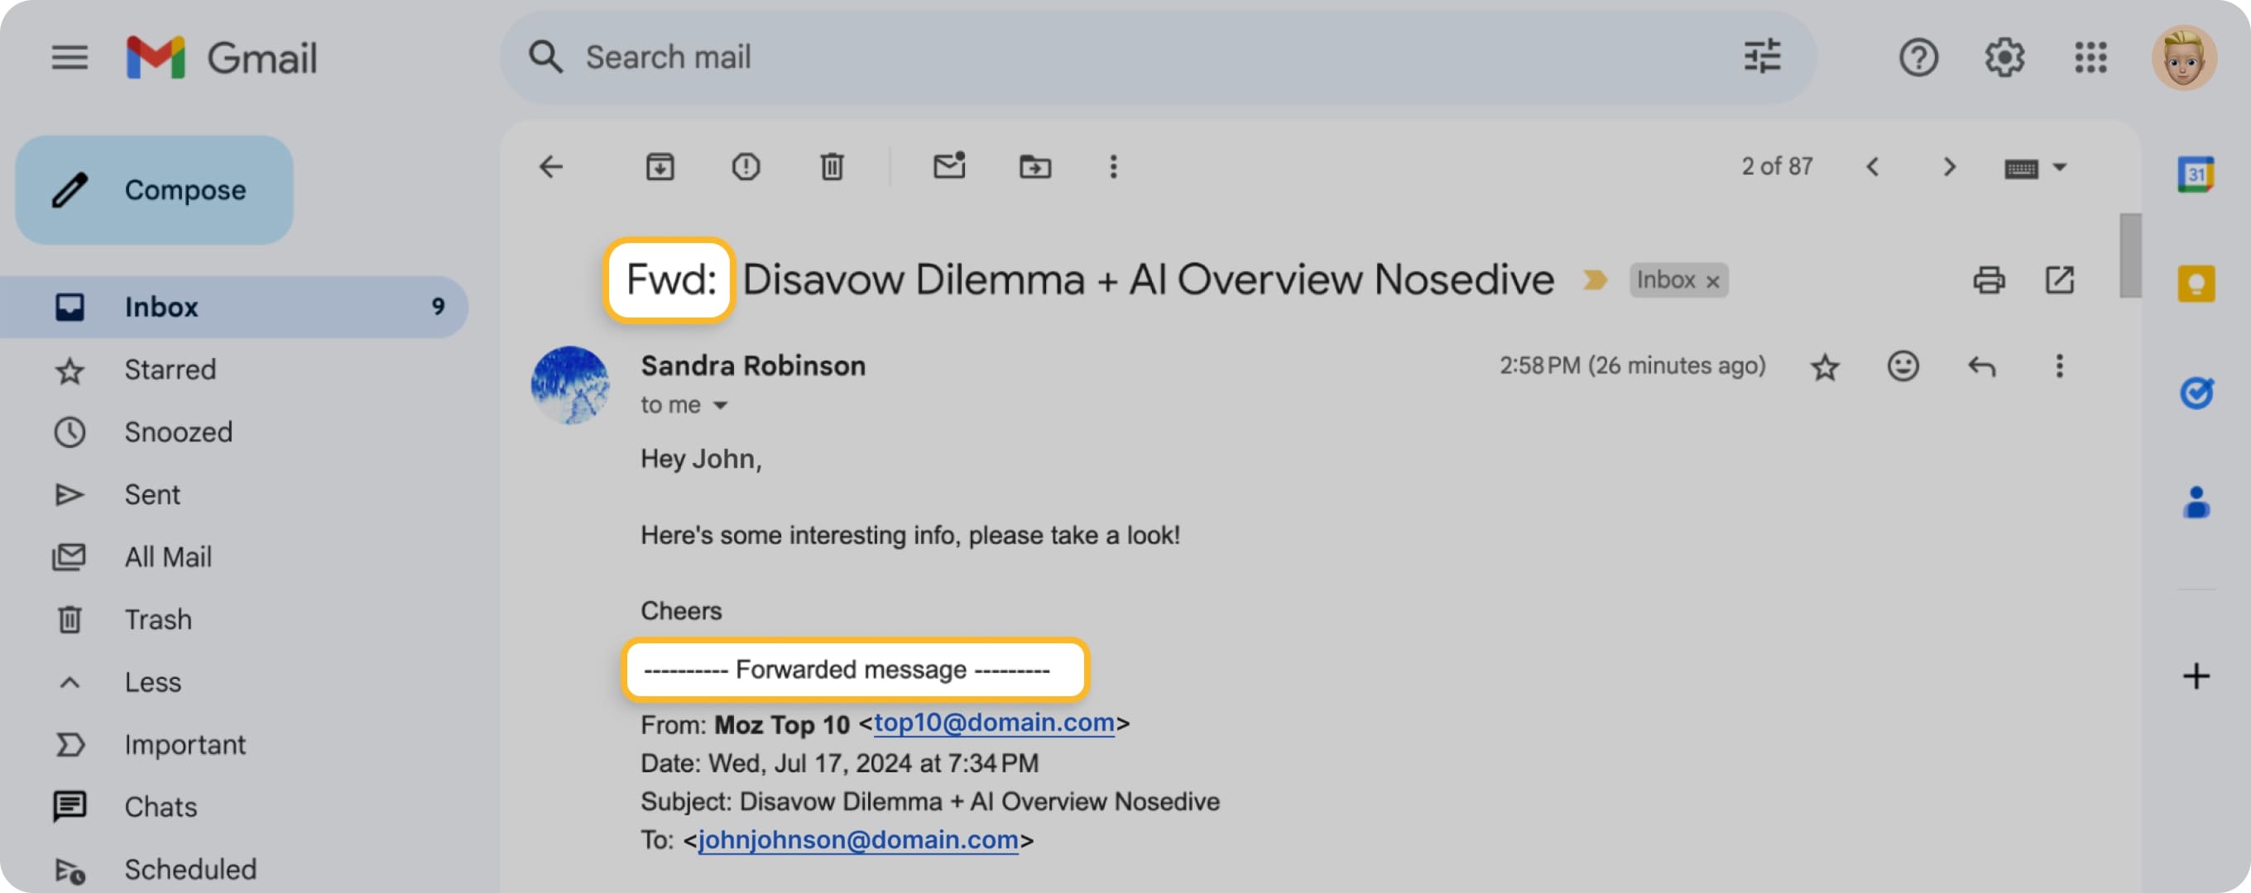
Task: Open the email in a new window
Action: click(x=2060, y=279)
